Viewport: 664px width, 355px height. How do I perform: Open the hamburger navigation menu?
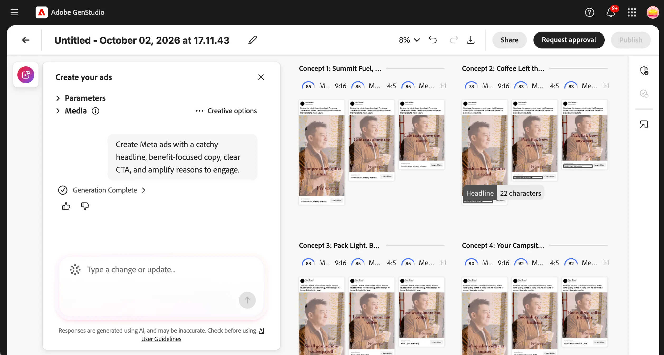click(14, 12)
